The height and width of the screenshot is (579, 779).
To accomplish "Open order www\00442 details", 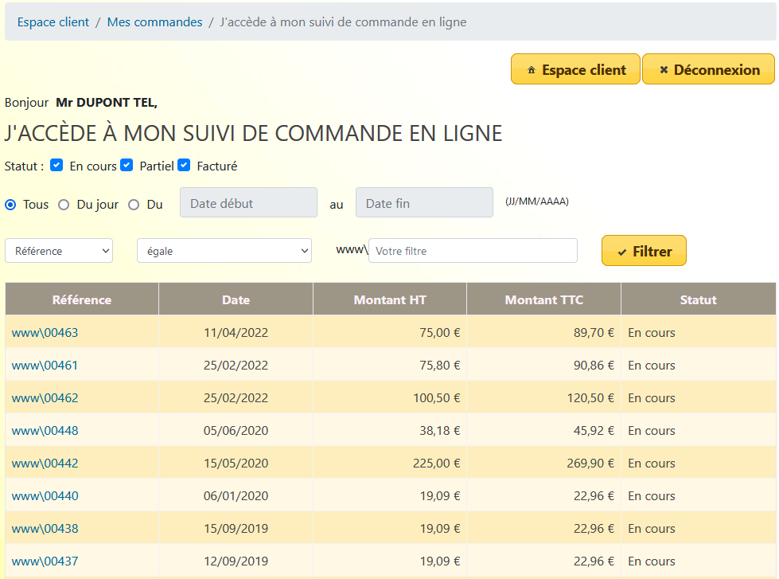I will coord(45,464).
